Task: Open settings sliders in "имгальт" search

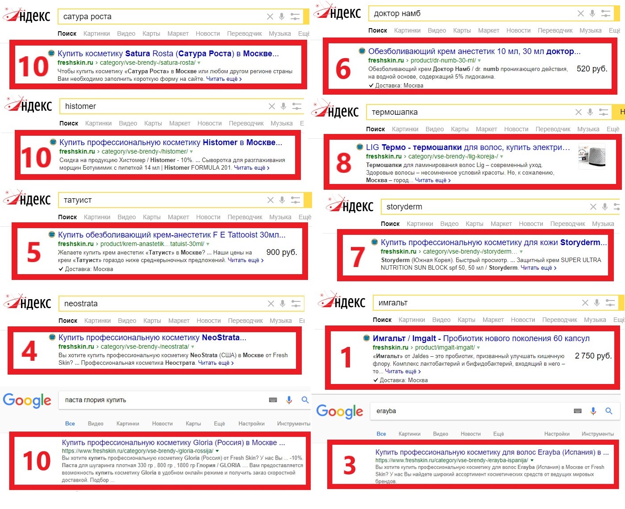Action: 610,303
